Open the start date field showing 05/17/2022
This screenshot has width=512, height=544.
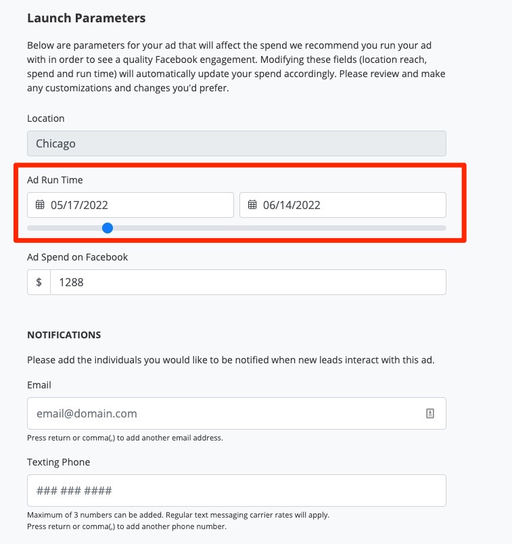coord(135,205)
